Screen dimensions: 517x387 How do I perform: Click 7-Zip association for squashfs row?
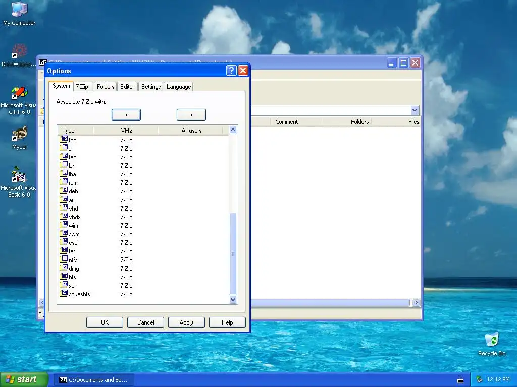click(126, 294)
